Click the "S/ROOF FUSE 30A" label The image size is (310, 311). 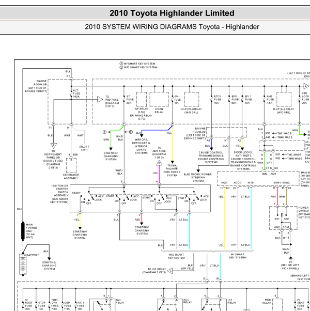coord(28,304)
